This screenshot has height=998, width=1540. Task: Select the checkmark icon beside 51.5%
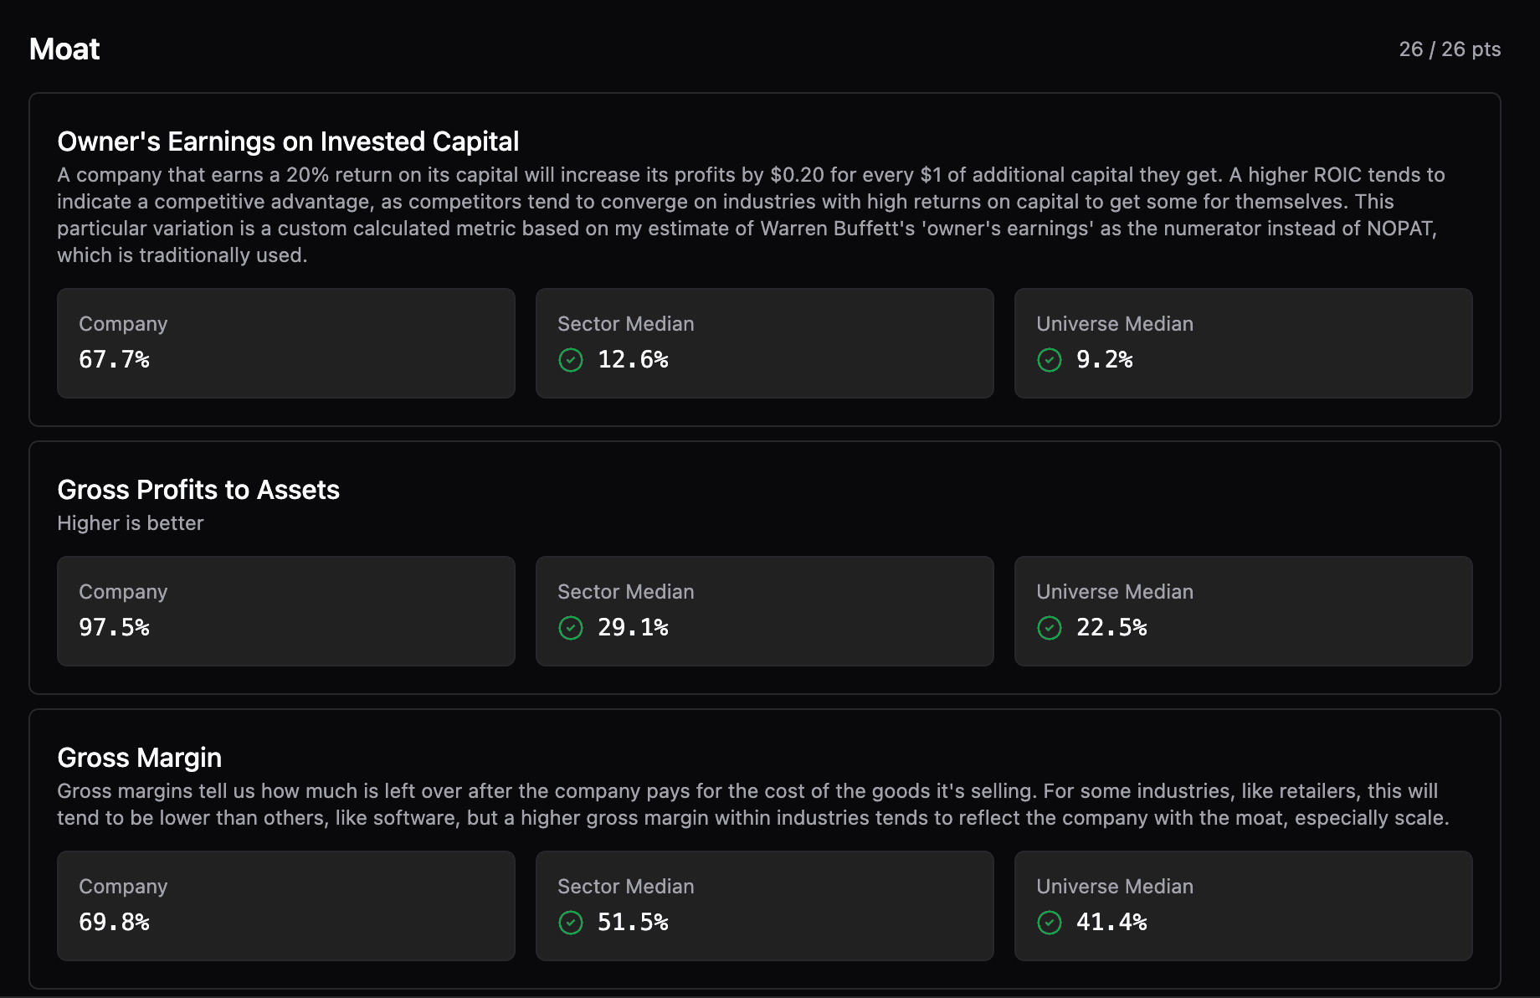(571, 923)
